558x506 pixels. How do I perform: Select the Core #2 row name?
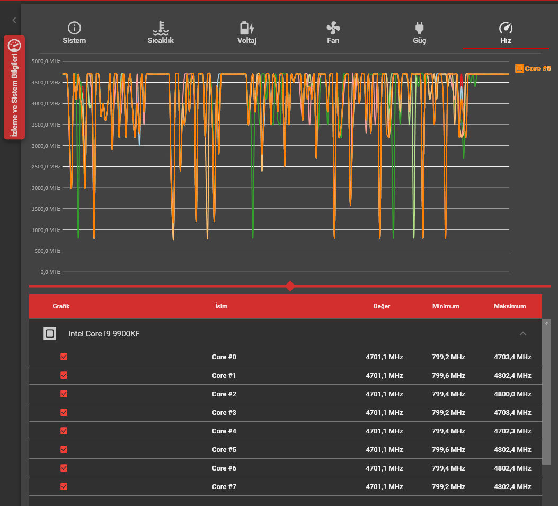224,394
